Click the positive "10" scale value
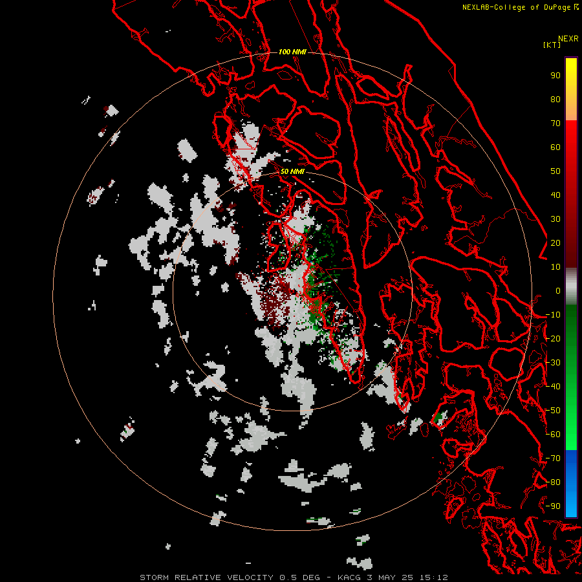 coord(555,267)
